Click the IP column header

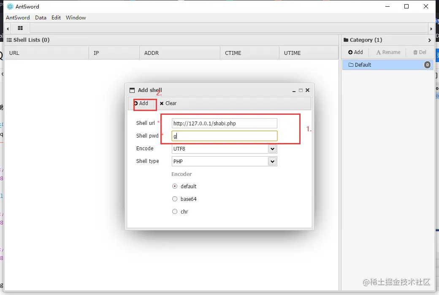[x=114, y=53]
